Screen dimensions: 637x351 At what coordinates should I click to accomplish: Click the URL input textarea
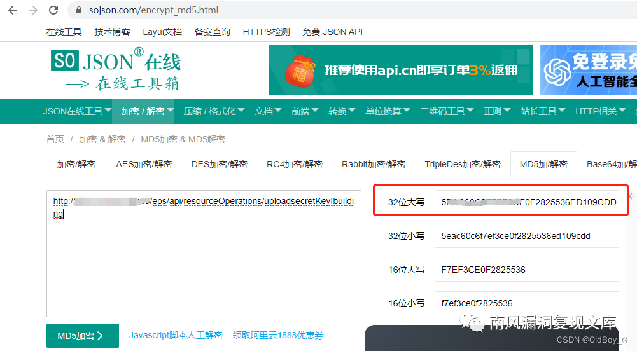204,254
